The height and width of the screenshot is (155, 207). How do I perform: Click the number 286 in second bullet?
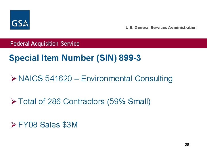tap(54, 102)
